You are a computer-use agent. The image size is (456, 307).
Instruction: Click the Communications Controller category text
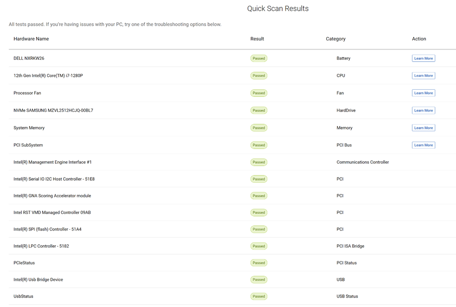362,162
